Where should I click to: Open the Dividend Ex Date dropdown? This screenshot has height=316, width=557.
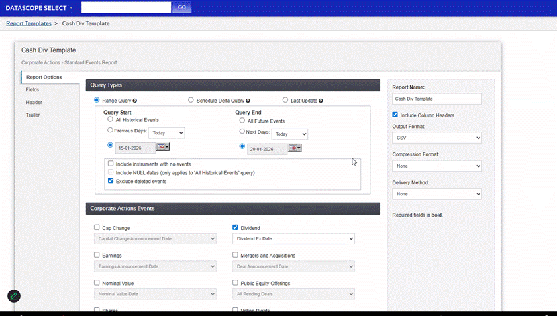[293, 239]
